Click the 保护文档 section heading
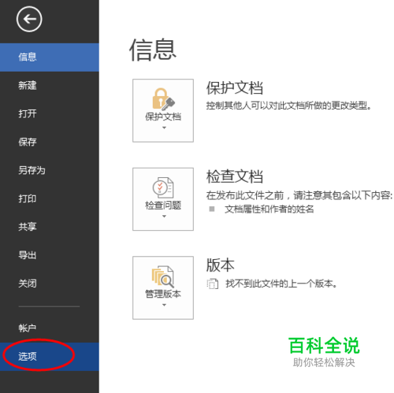This screenshot has width=394, height=393. [x=235, y=87]
